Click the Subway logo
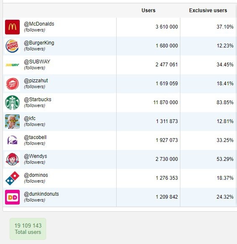The height and width of the screenshot is (244, 237). pos(12,65)
